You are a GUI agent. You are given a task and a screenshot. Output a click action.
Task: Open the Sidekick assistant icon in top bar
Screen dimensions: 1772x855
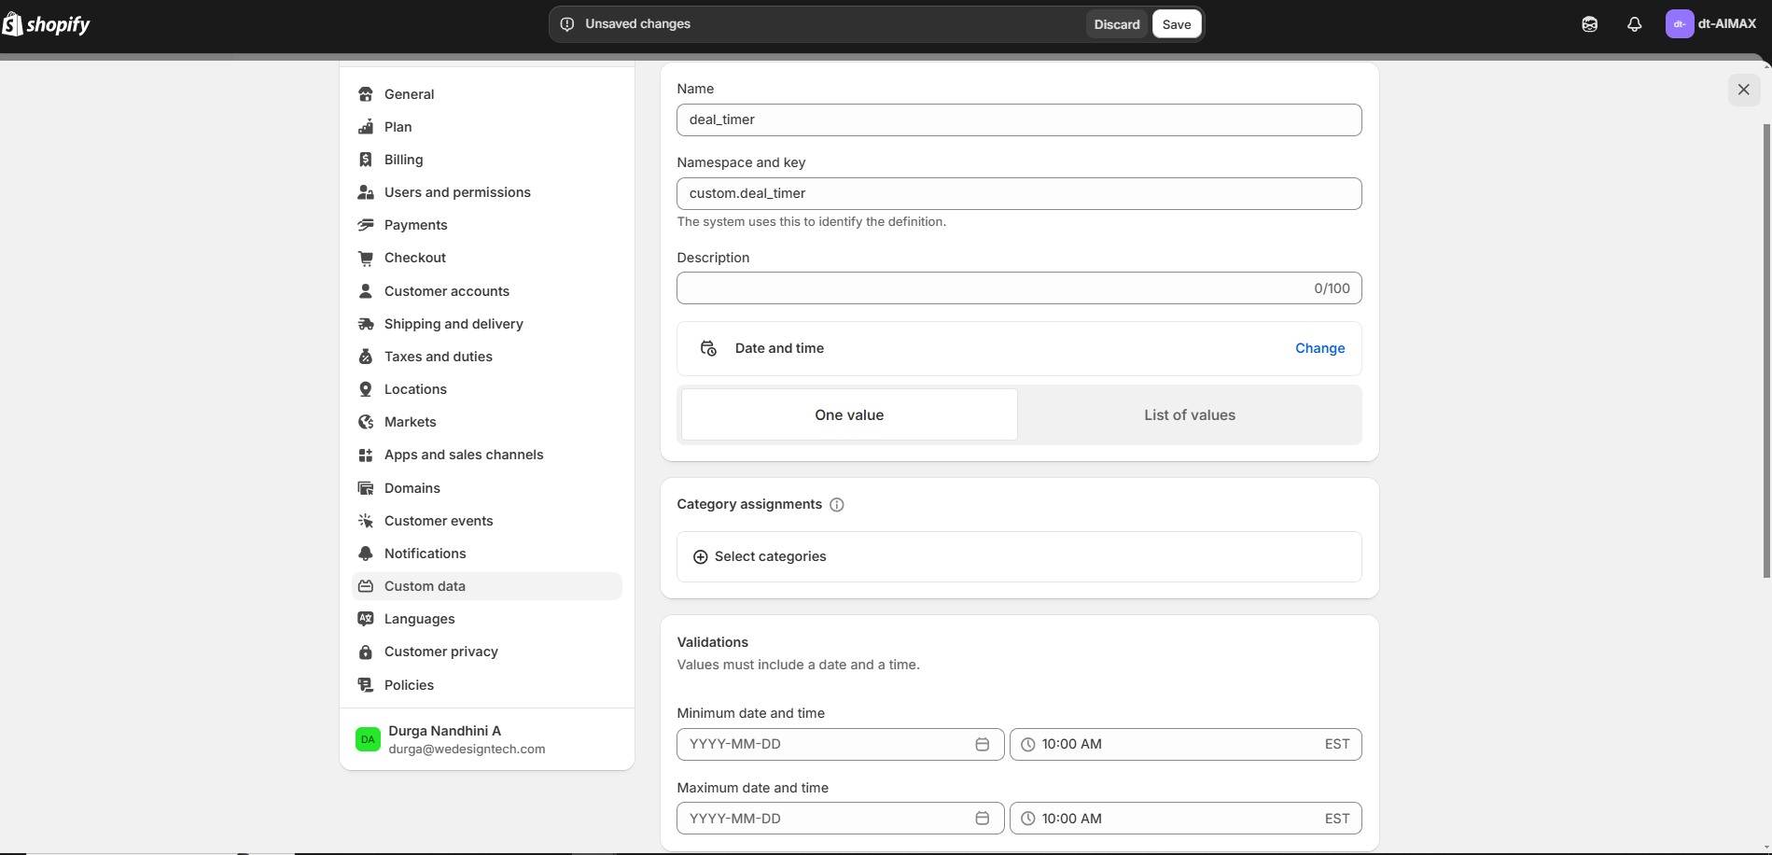1589,24
